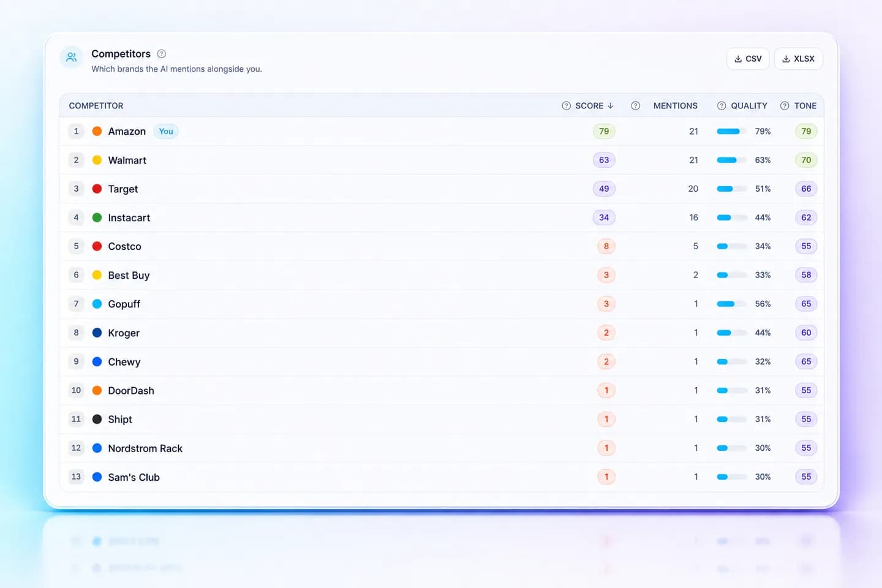The image size is (882, 588).
Task: Click the help icon beside TONE header
Action: (x=785, y=106)
